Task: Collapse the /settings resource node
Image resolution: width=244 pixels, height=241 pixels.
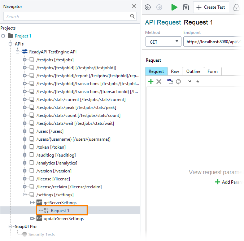Action: [25, 194]
